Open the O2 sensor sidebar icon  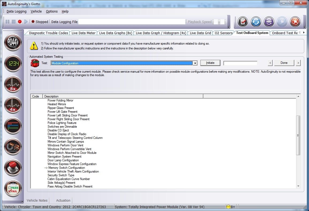coord(13,147)
